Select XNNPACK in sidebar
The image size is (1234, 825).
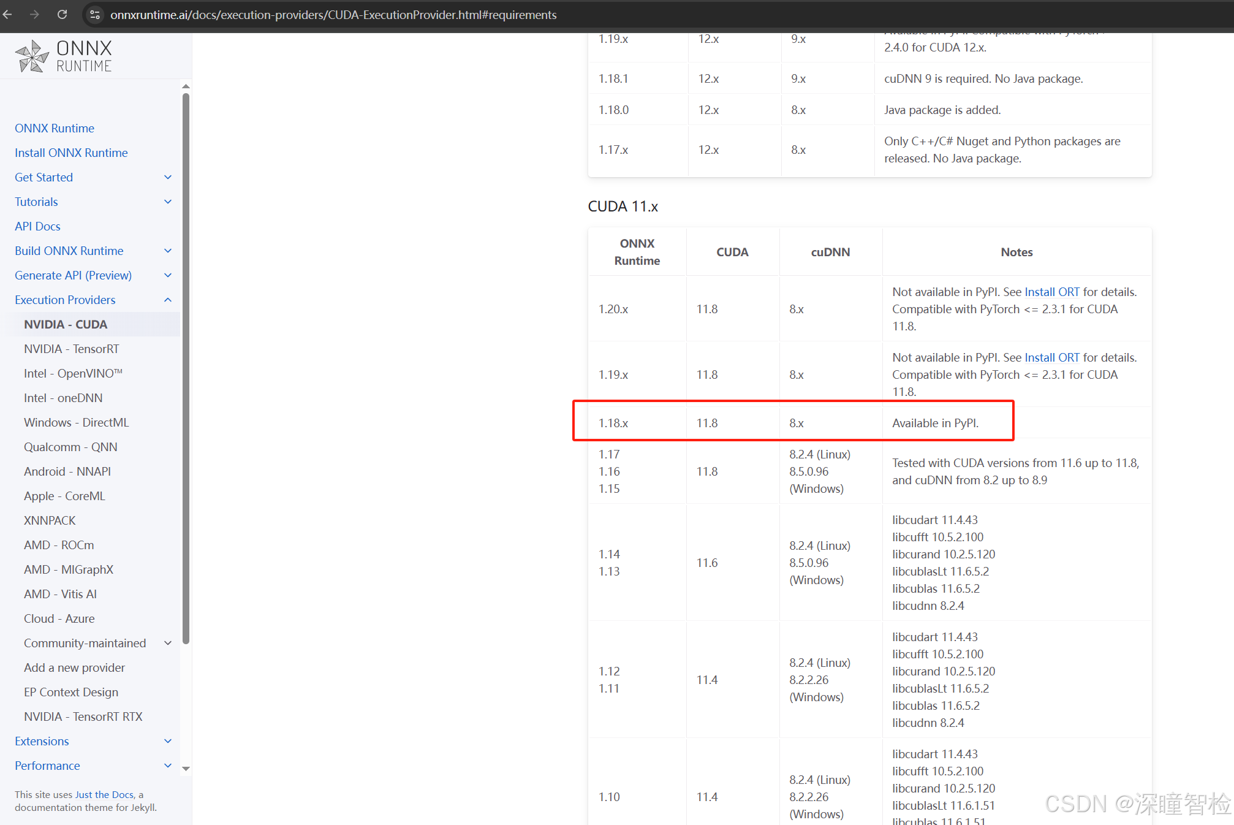pyautogui.click(x=50, y=520)
